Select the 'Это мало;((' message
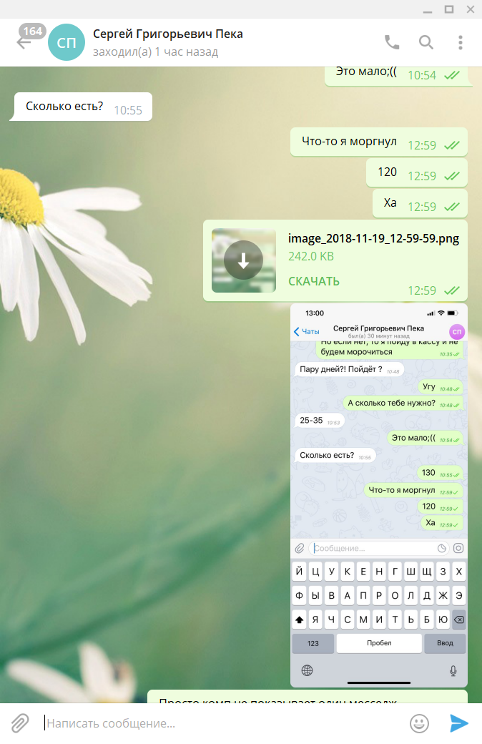Viewport: 482px width, 744px height. coord(398,75)
